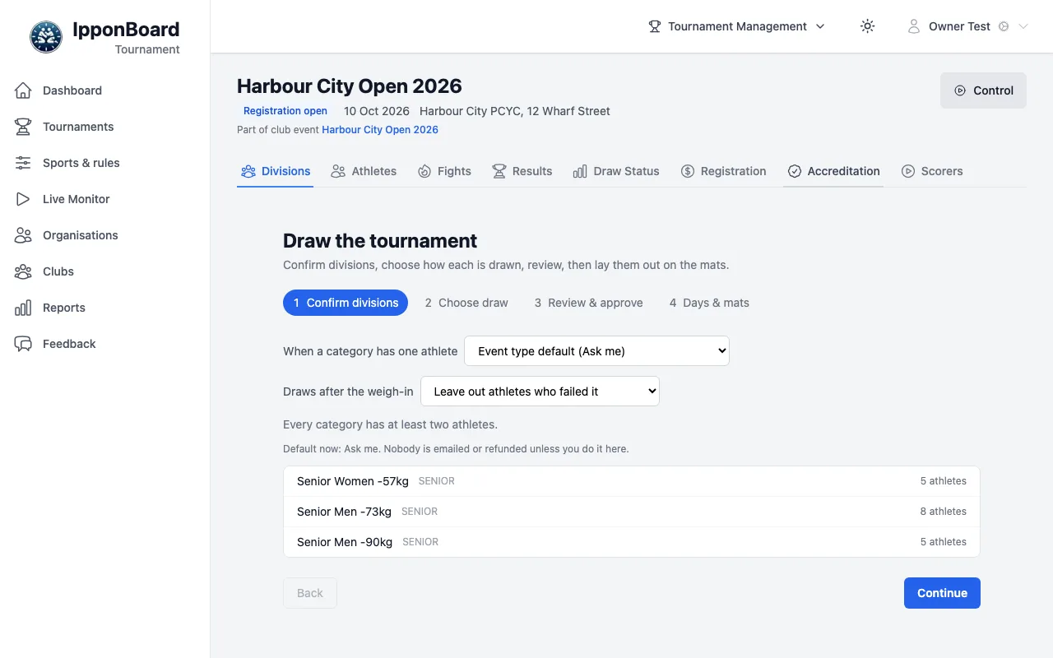The width and height of the screenshot is (1053, 658).
Task: Go to step 4 Days & mats
Action: coord(709,303)
